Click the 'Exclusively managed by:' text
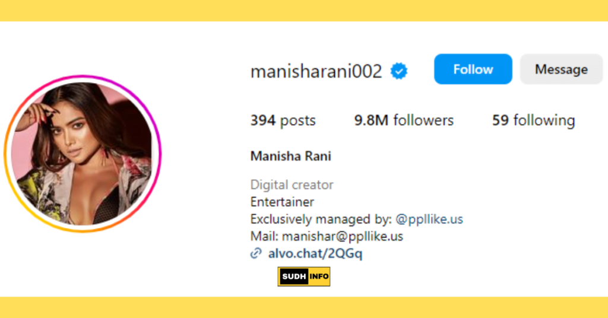The width and height of the screenshot is (608, 318). tap(321, 220)
